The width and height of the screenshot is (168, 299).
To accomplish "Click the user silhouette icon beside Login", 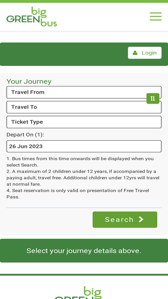I will click(x=135, y=53).
